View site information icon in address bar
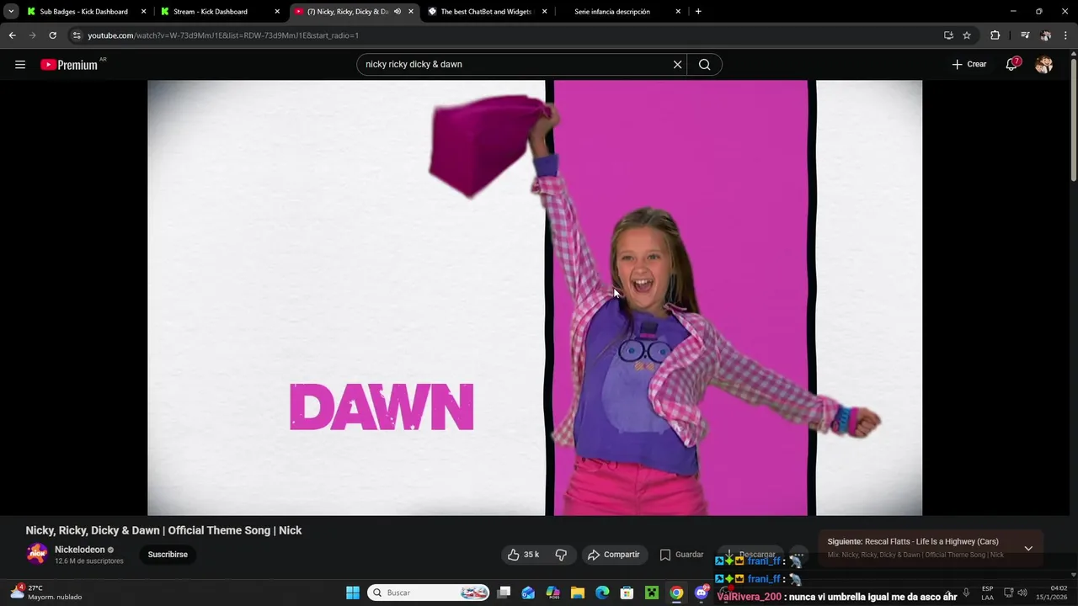Screen dimensions: 1078x606 [x=77, y=35]
